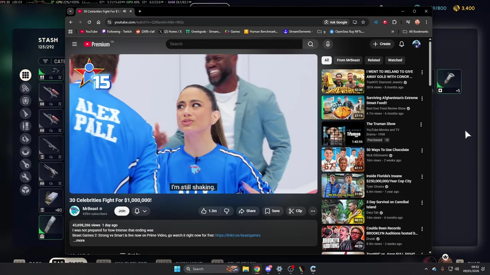
Task: Join the MrBeast channel membership
Action: pos(122,211)
